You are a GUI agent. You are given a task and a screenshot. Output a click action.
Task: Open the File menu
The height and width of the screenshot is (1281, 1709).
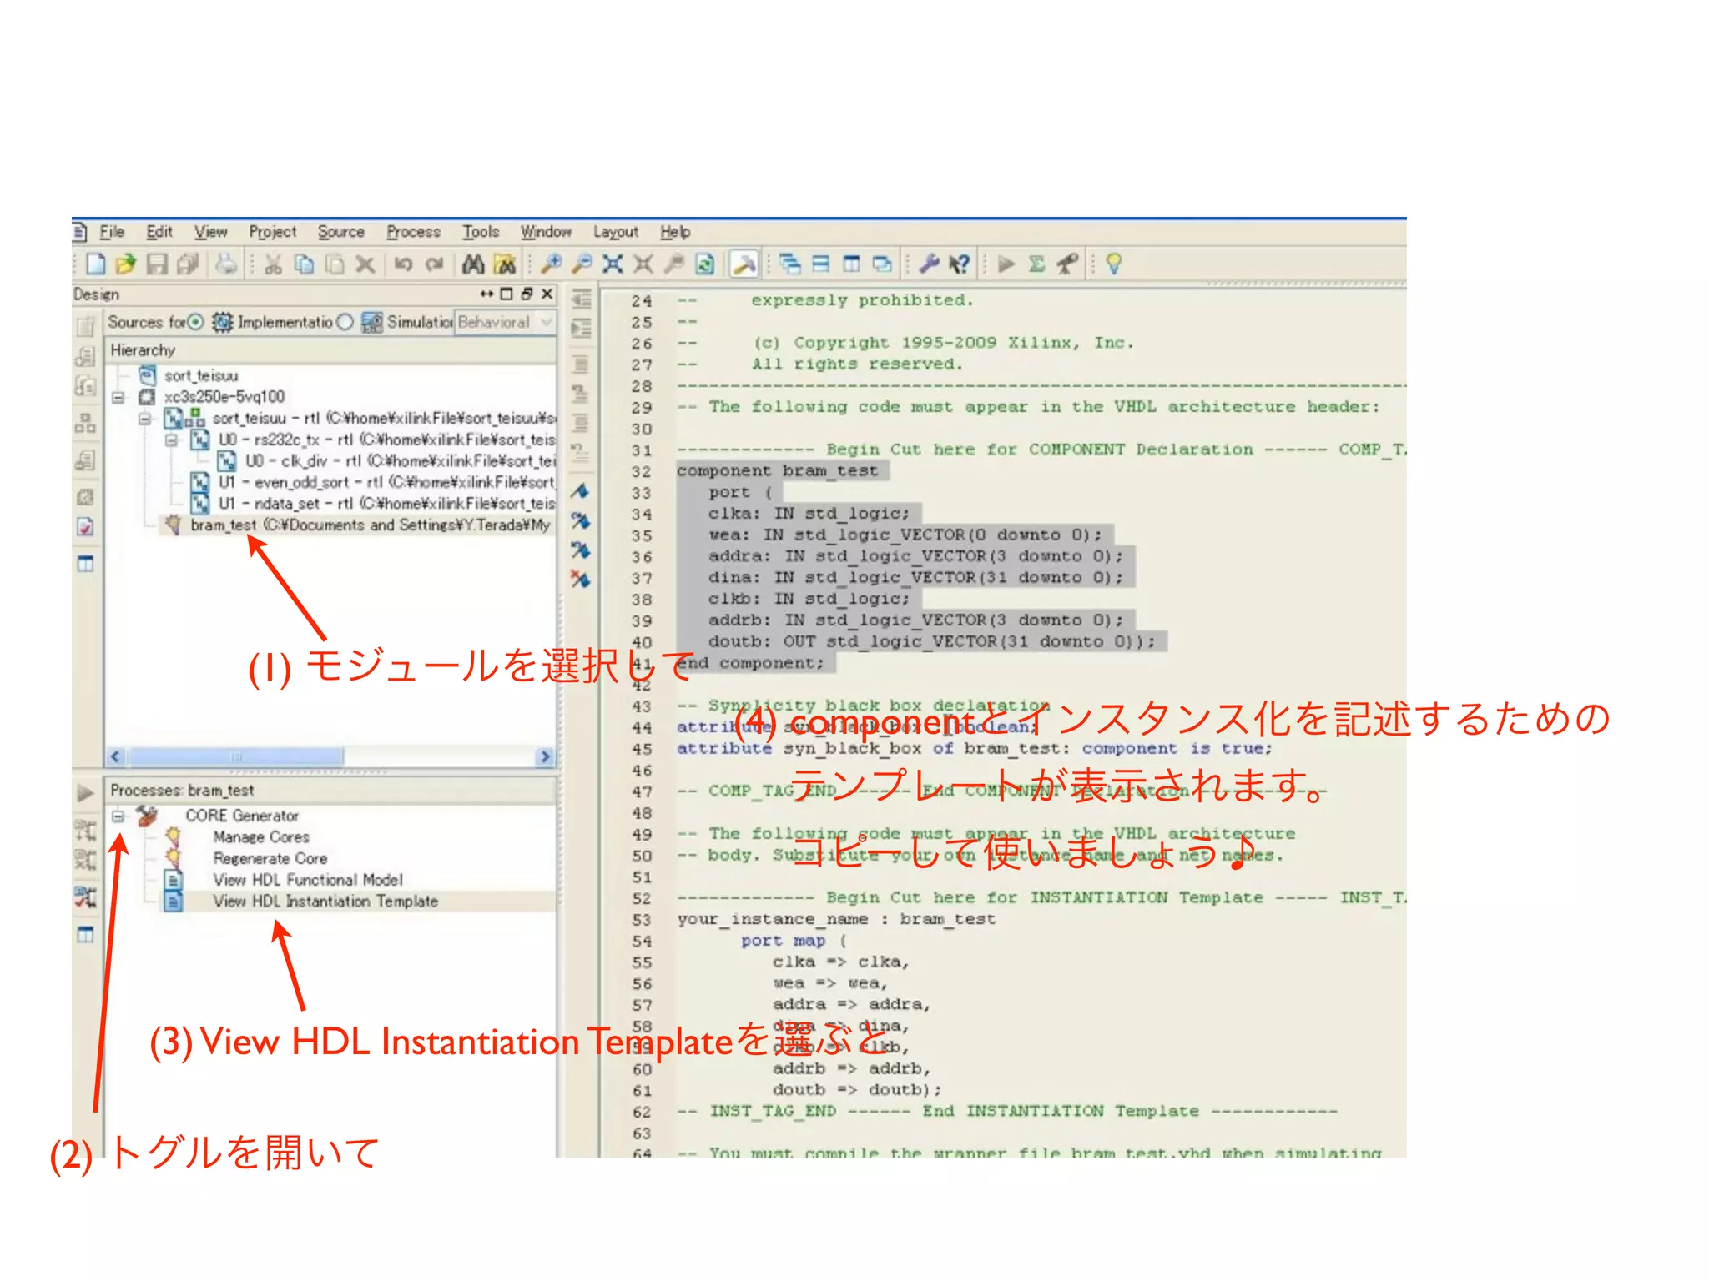tap(112, 232)
